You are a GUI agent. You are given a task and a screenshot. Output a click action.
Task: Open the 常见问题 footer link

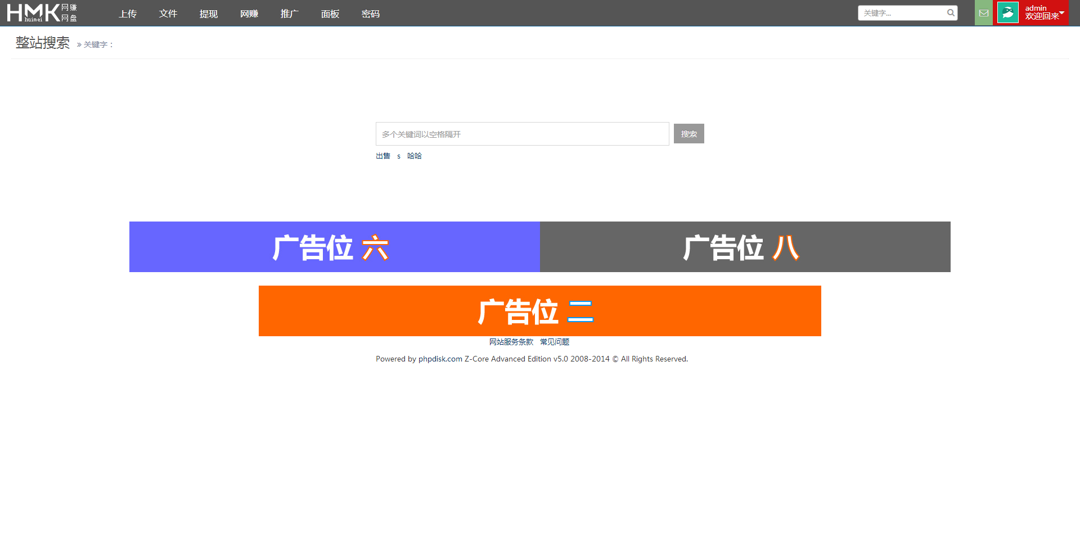[553, 342]
